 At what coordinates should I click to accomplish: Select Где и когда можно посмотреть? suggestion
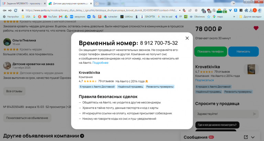pos(217,125)
